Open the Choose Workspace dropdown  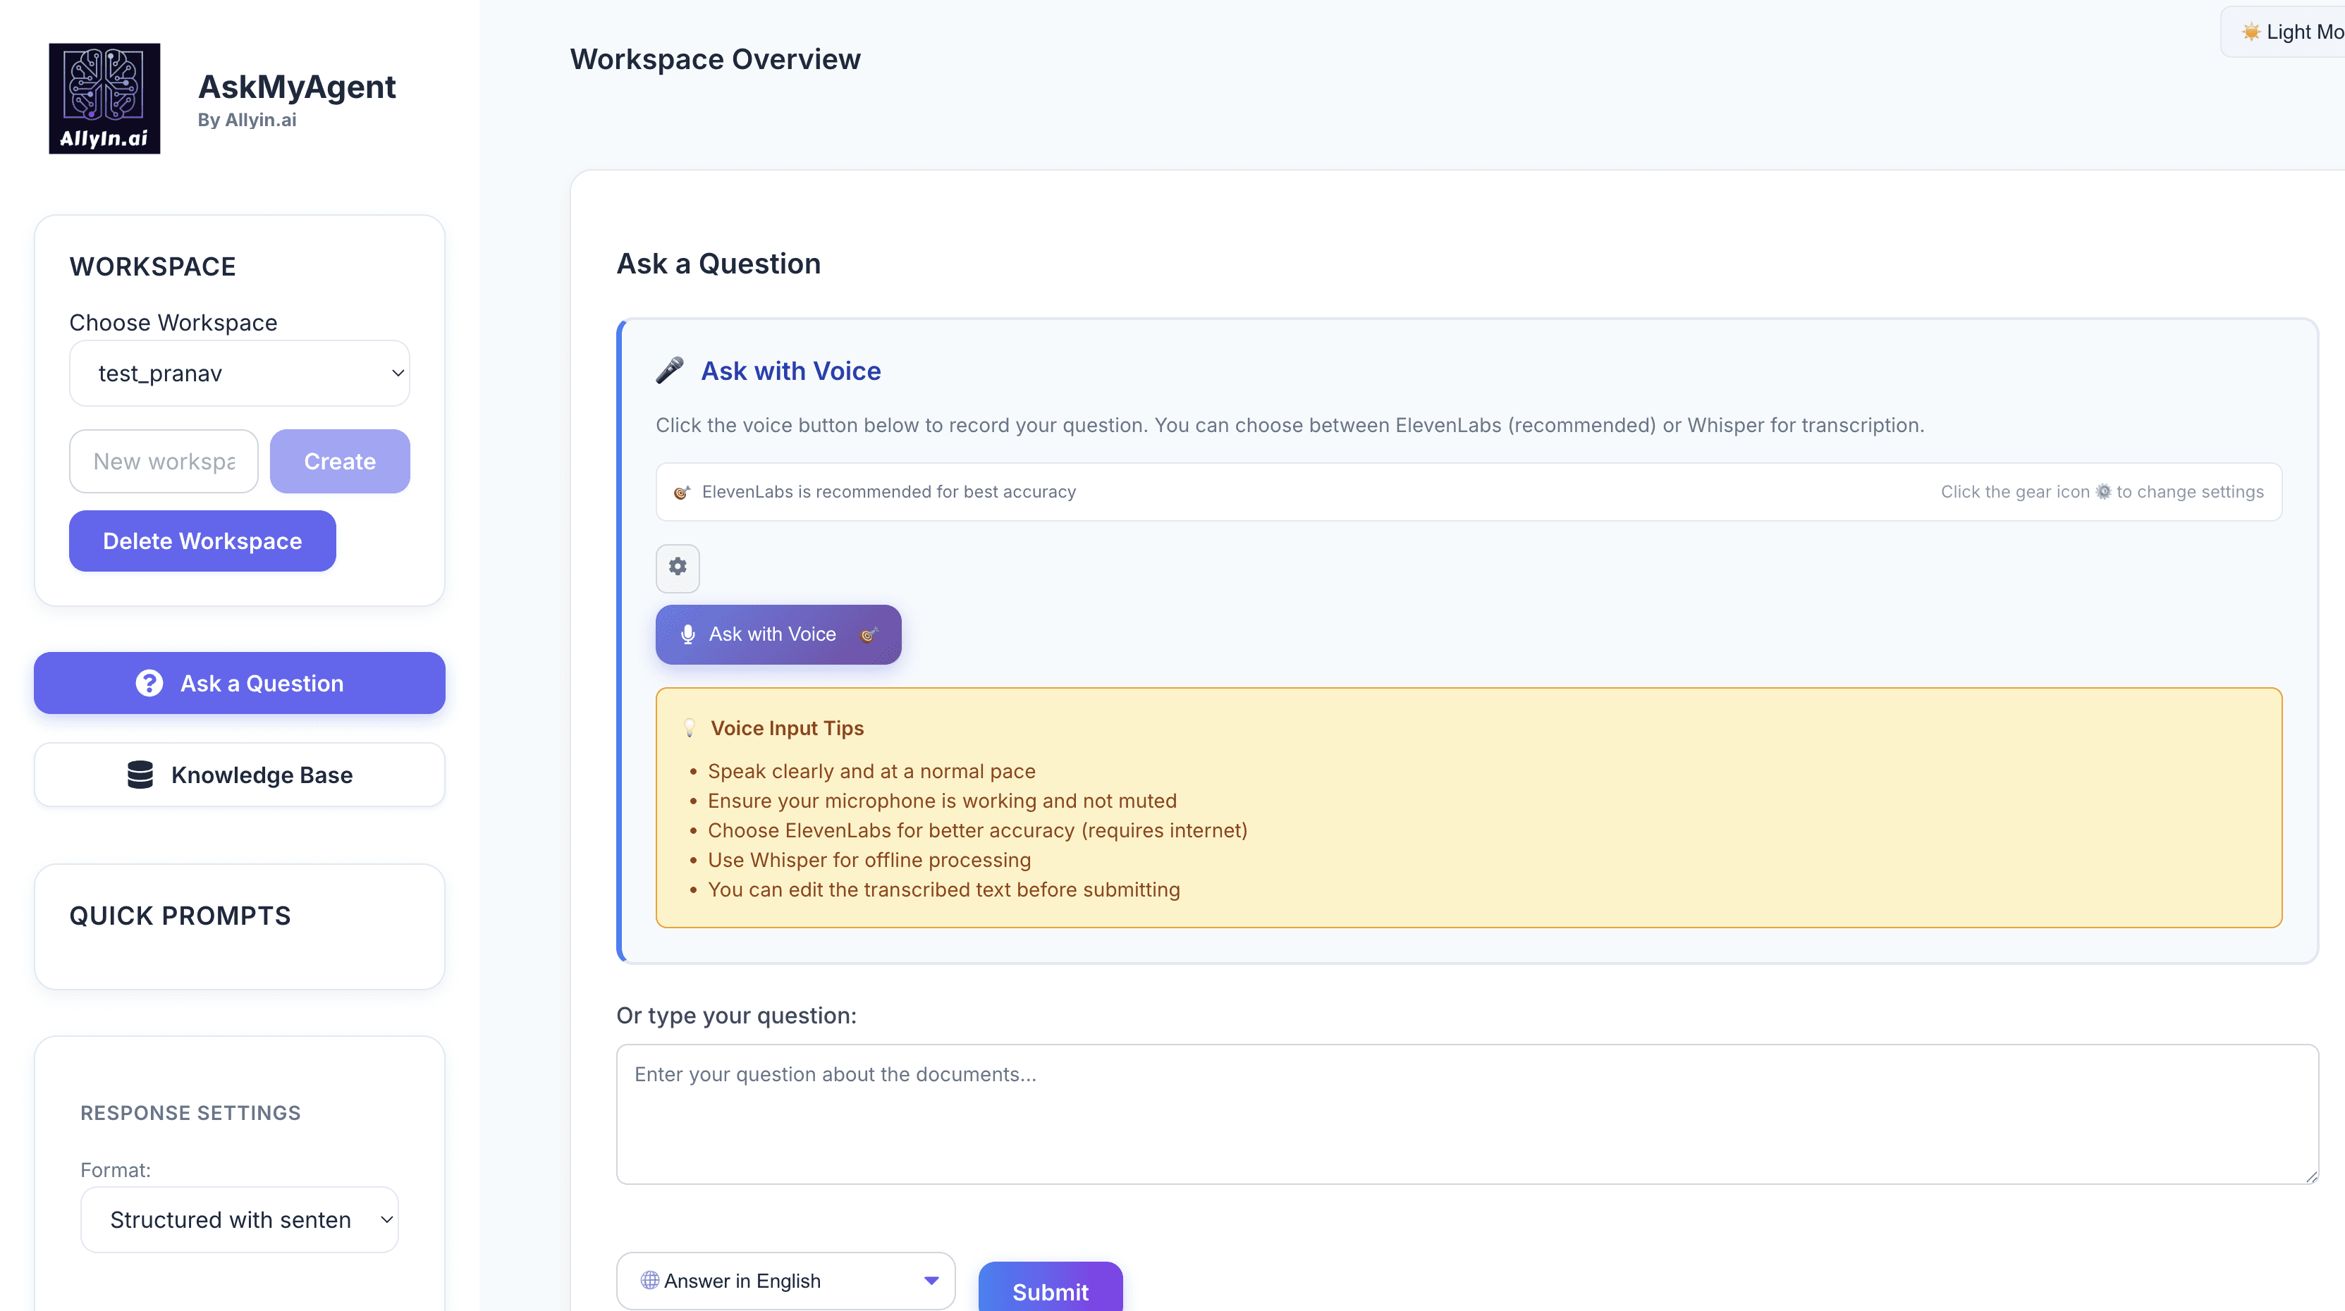[240, 373]
